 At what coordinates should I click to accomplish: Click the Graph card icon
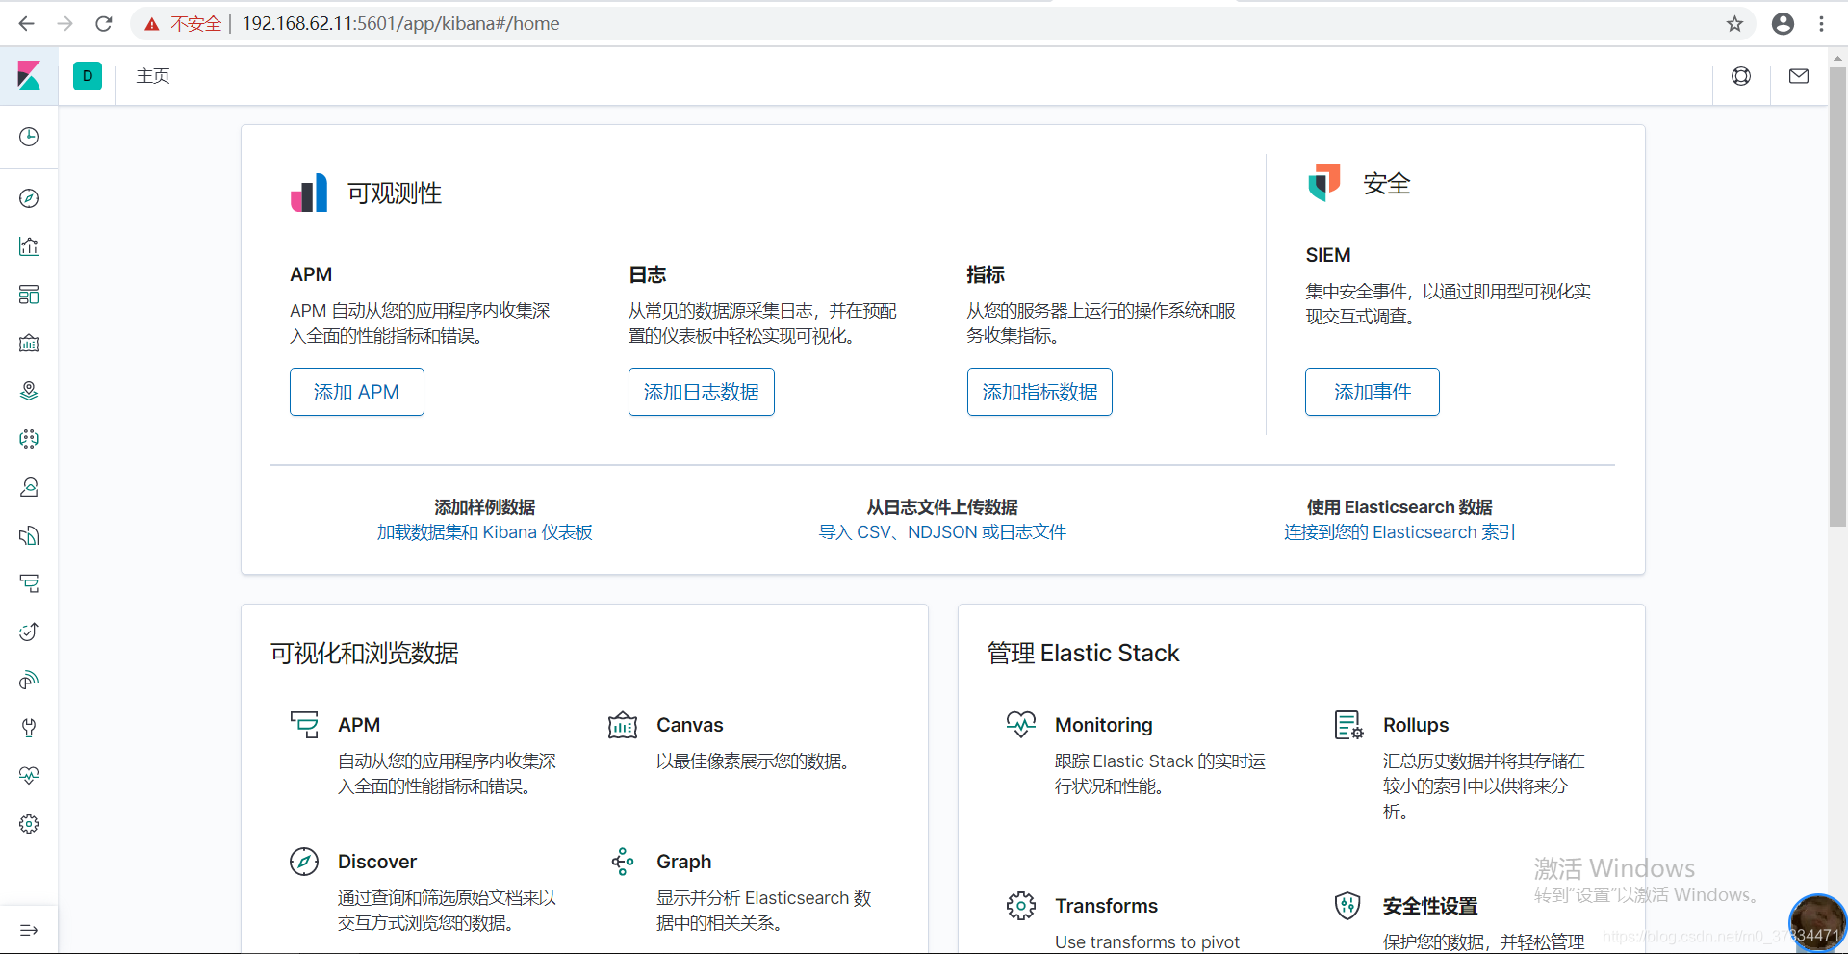tap(623, 862)
